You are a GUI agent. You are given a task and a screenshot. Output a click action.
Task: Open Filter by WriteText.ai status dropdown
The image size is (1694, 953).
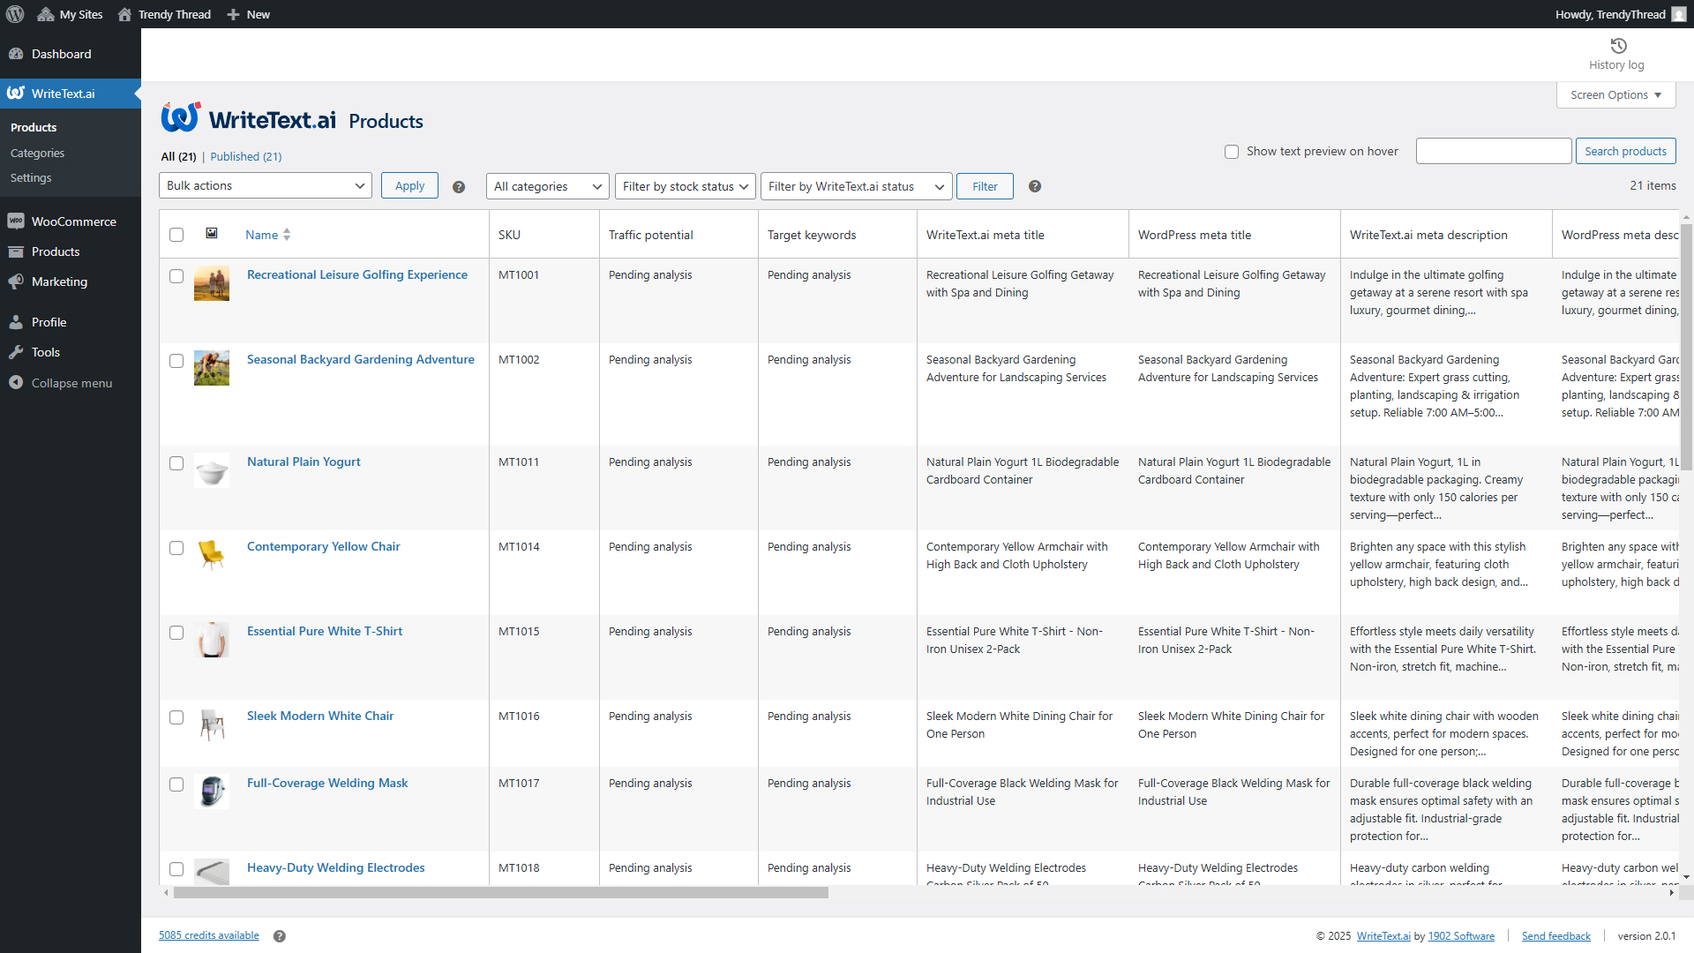[855, 186]
